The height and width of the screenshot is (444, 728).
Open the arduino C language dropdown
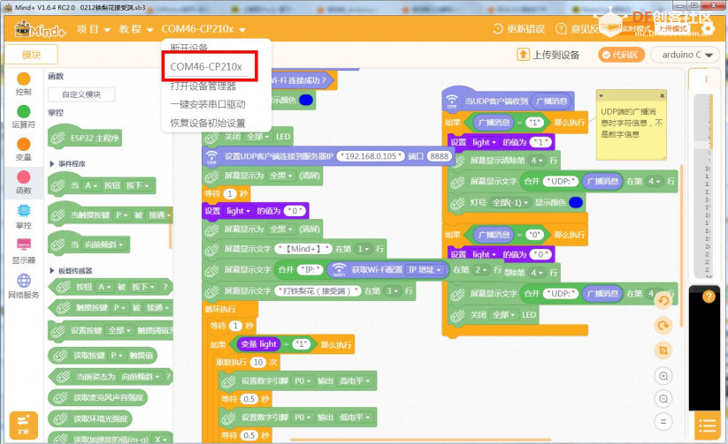click(686, 55)
